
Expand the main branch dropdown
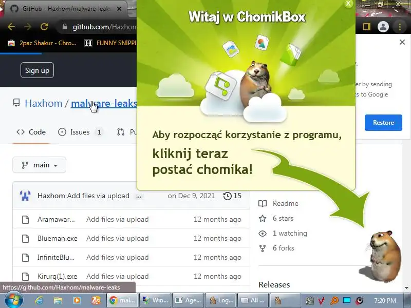click(x=40, y=165)
